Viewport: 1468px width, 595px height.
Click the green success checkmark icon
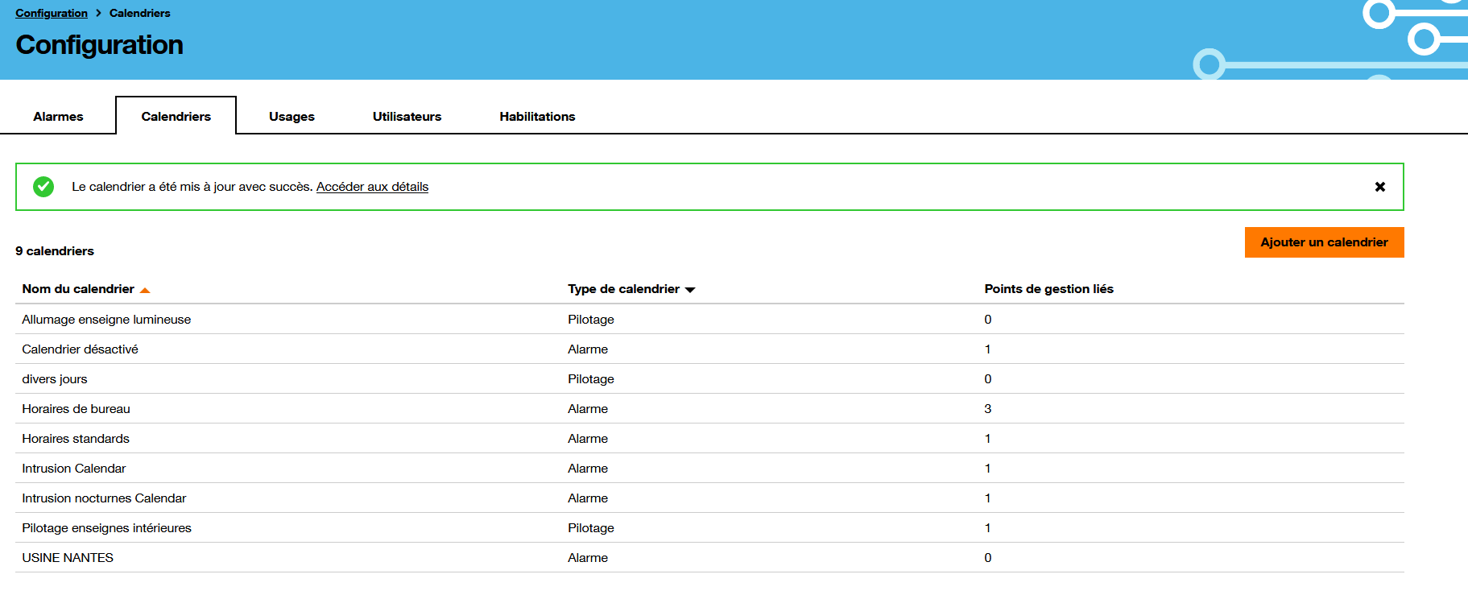[43, 187]
